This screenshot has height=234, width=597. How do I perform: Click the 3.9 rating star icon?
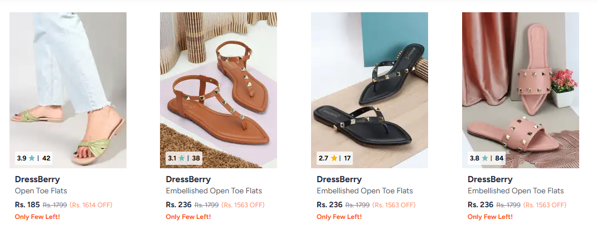click(32, 158)
